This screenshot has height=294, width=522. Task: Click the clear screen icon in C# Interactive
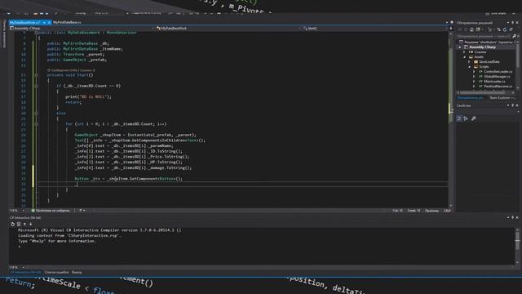click(19, 225)
